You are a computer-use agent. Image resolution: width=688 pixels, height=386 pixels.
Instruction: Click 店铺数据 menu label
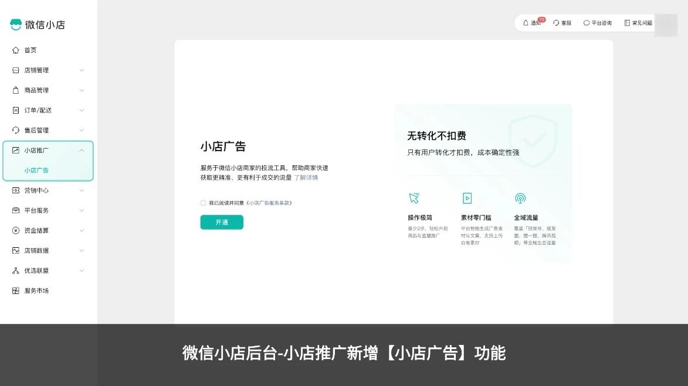point(36,251)
